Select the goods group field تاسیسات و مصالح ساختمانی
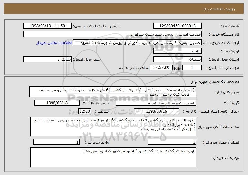 click(156, 103)
